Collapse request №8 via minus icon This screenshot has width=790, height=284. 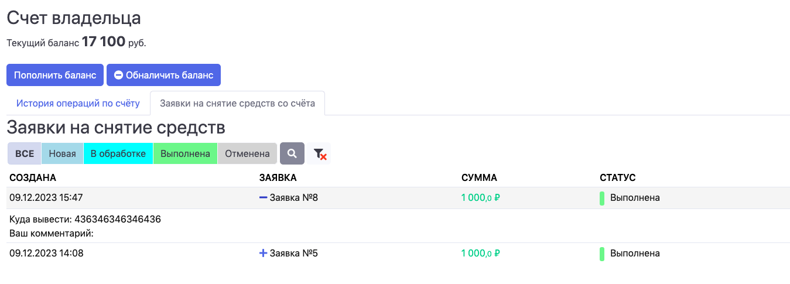point(263,198)
